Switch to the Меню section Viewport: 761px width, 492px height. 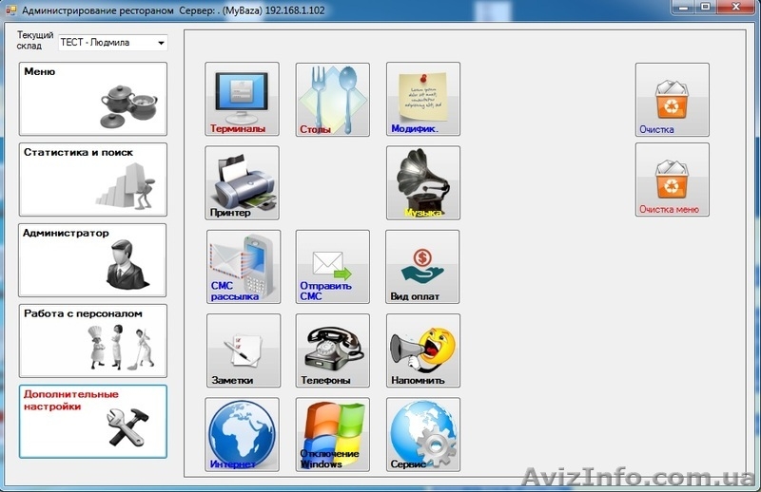click(x=93, y=99)
